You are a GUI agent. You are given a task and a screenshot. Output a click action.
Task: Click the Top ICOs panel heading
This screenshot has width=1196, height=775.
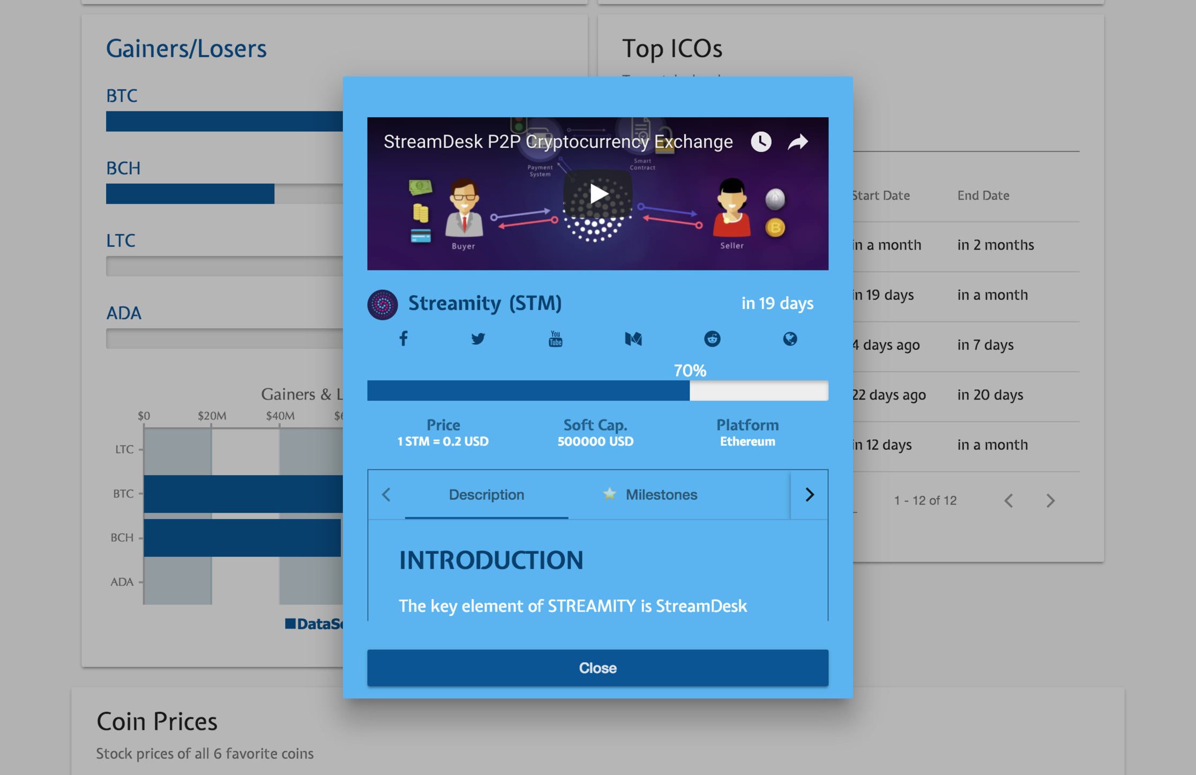click(672, 49)
